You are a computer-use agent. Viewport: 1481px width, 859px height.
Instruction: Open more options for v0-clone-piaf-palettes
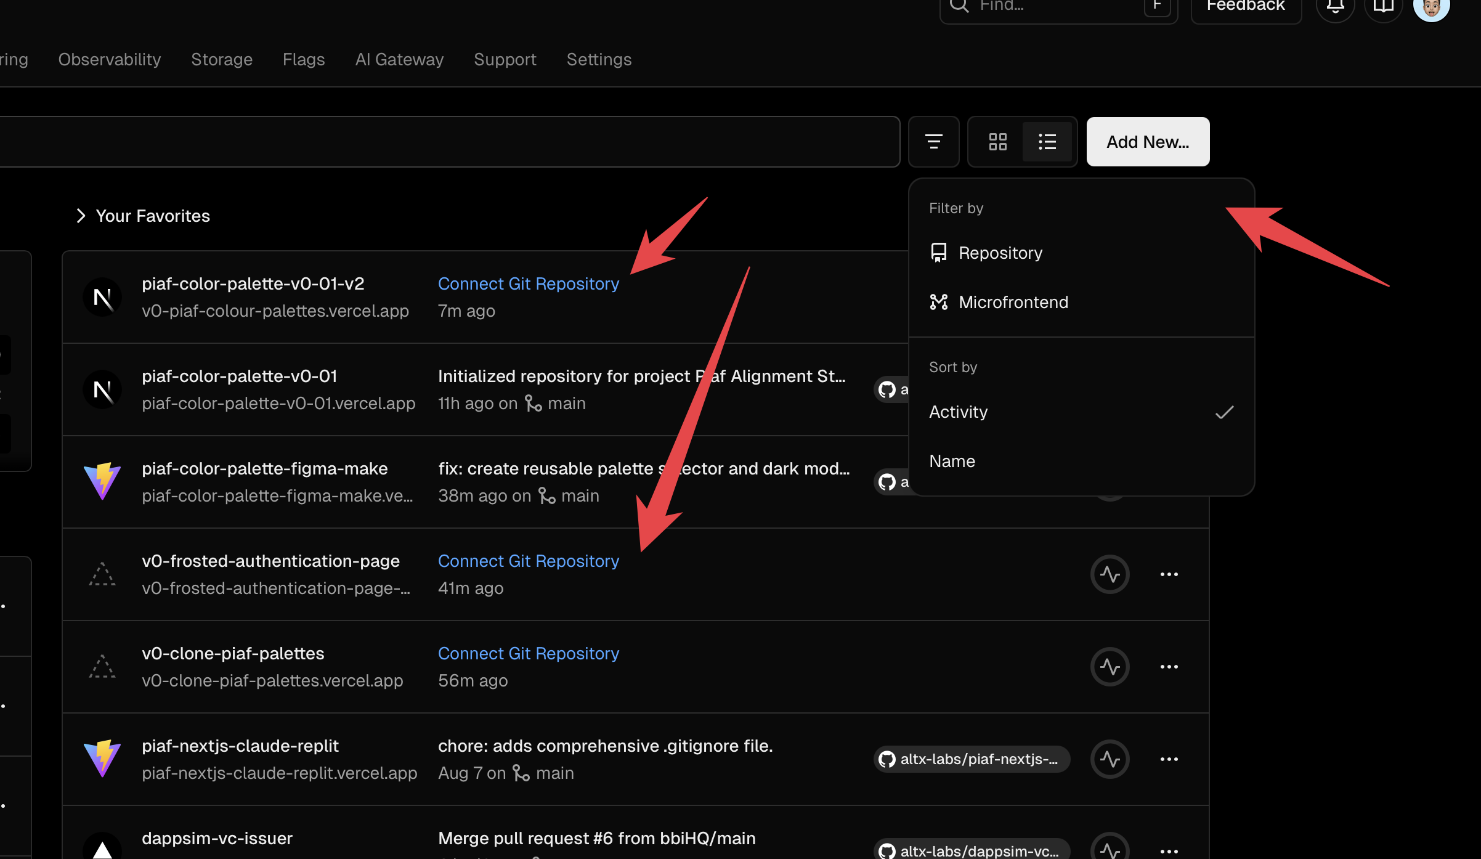tap(1169, 667)
